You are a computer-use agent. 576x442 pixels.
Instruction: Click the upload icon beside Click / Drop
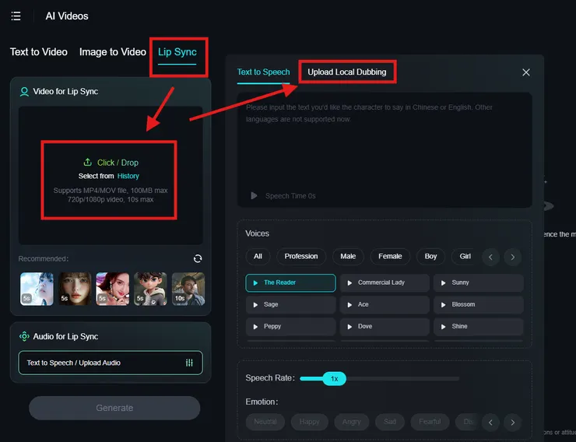87,162
